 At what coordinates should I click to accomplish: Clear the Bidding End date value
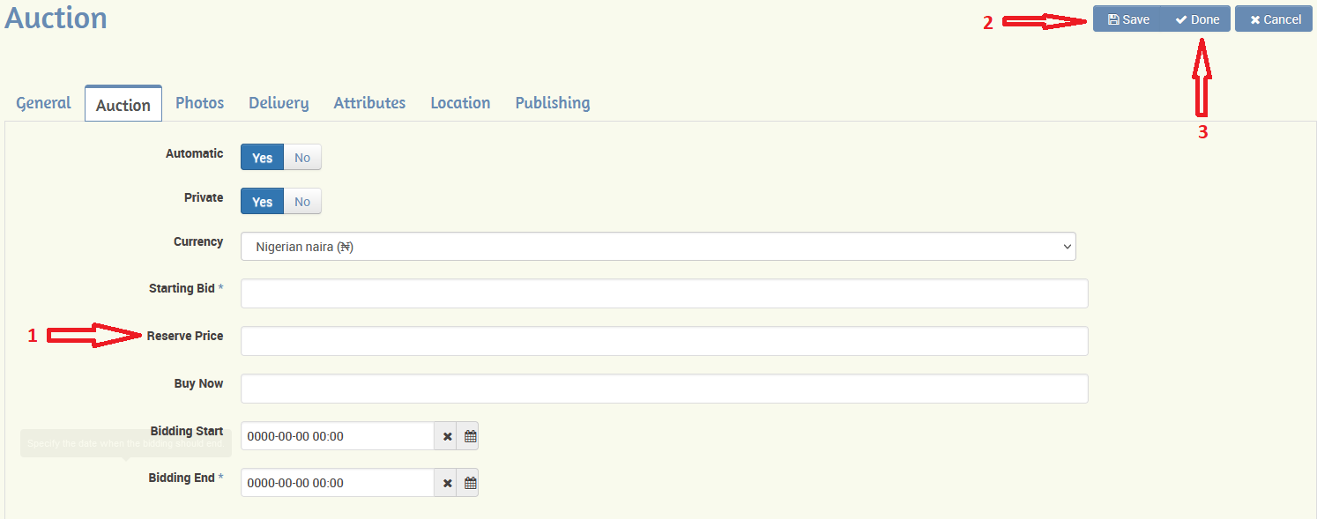pyautogui.click(x=447, y=483)
